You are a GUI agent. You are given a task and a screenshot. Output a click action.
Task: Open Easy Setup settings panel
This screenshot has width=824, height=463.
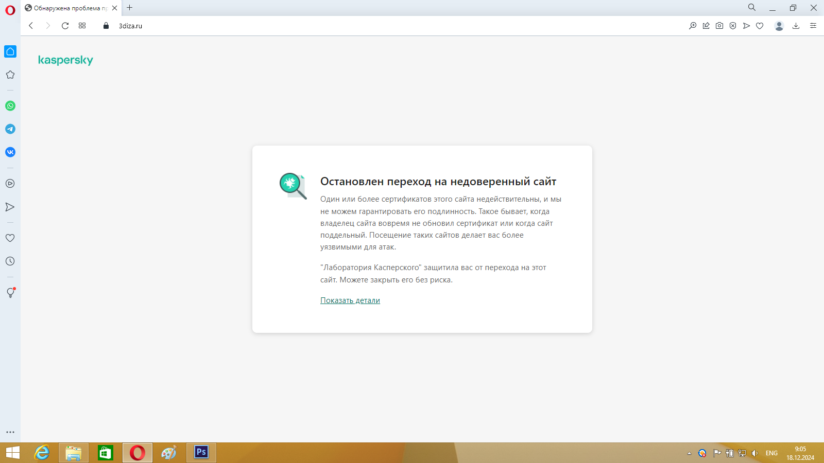(813, 26)
